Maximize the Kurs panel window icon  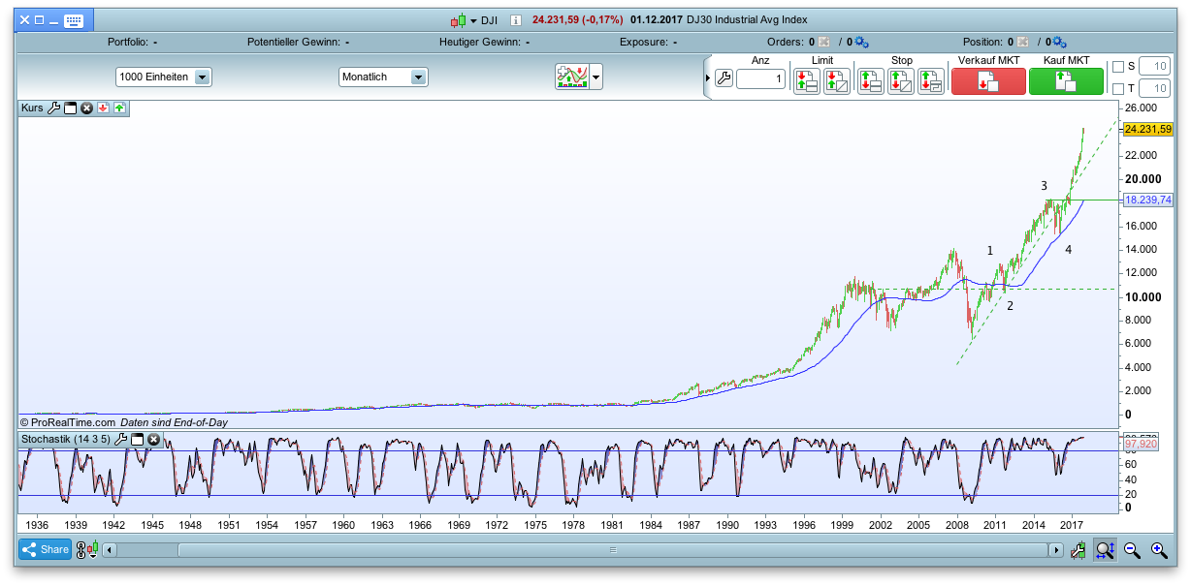(70, 108)
